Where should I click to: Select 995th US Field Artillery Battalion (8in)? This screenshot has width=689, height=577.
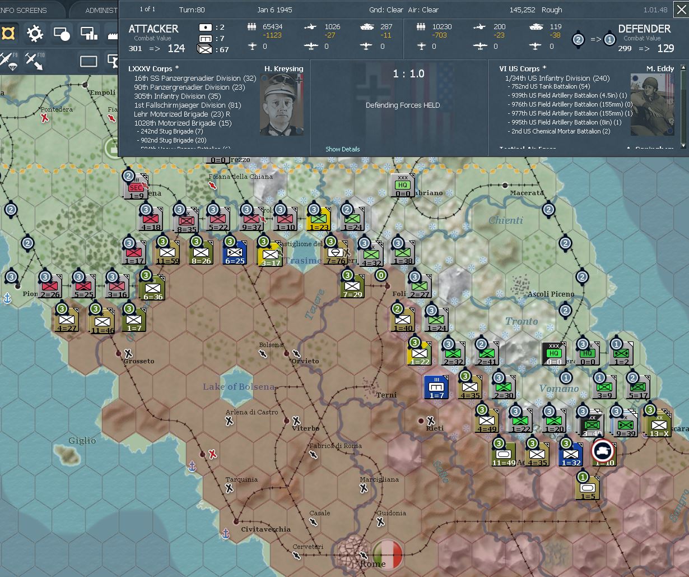click(564, 122)
